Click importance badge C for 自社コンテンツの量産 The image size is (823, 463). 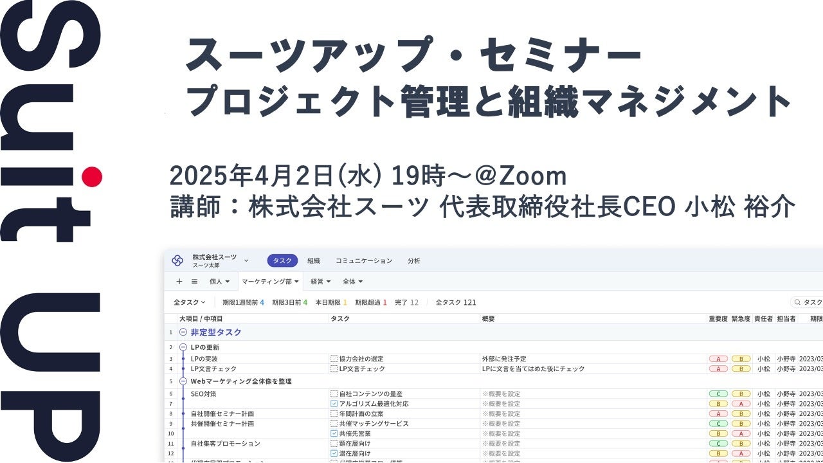[718, 394]
